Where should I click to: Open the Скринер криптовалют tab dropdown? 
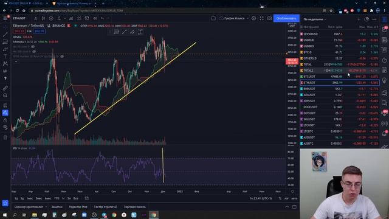click(x=30, y=207)
